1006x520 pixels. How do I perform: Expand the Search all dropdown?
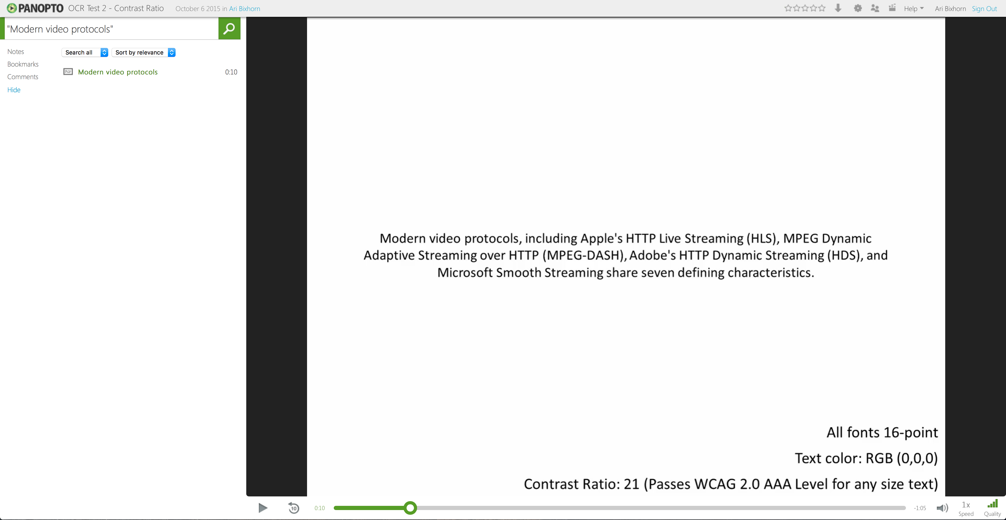104,52
